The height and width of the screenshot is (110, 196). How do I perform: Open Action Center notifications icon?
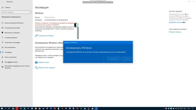coord(193,108)
